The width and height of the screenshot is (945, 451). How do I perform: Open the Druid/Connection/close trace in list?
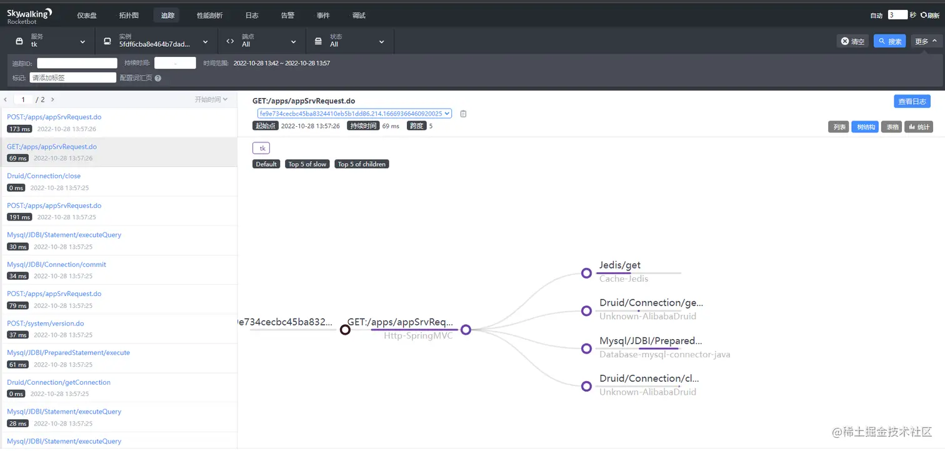pyautogui.click(x=119, y=182)
